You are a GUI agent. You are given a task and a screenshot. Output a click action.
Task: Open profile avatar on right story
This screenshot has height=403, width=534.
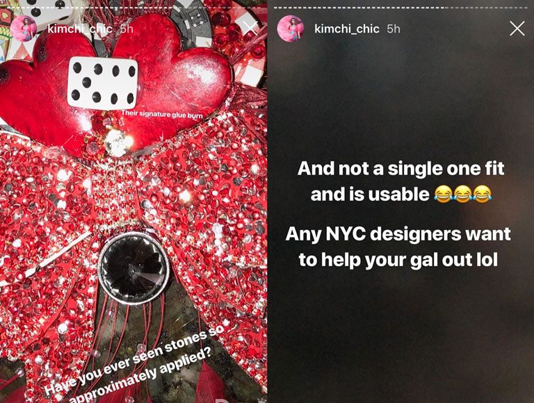click(x=290, y=28)
